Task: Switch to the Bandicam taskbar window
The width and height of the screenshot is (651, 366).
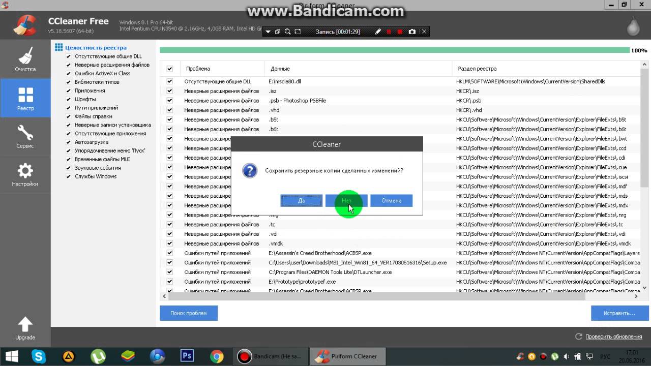Action: 271,356
